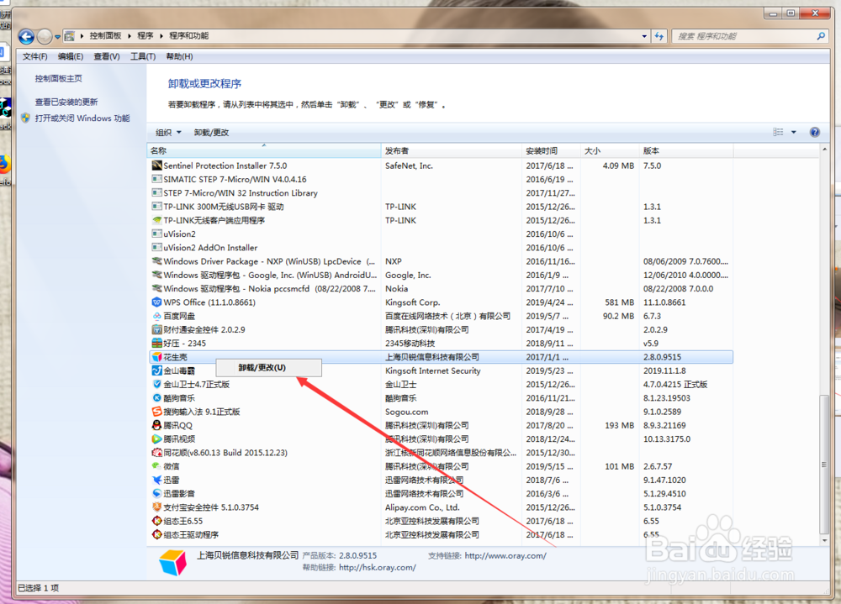Select the Nokia pccsmcfd driver row

click(x=440, y=289)
